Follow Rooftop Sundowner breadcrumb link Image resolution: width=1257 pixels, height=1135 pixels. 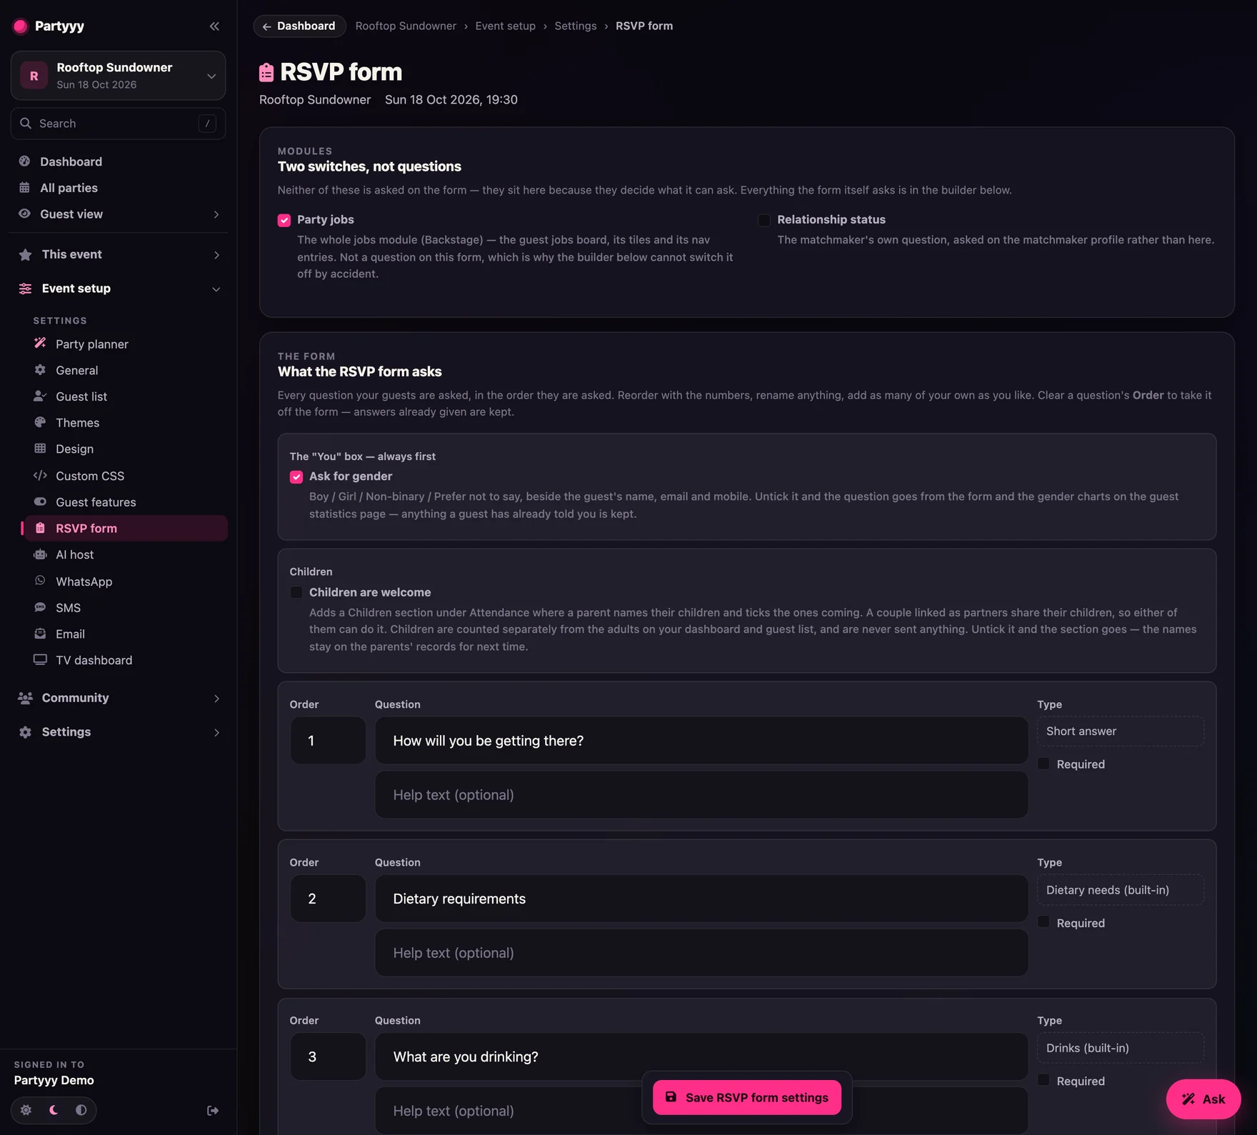(406, 26)
